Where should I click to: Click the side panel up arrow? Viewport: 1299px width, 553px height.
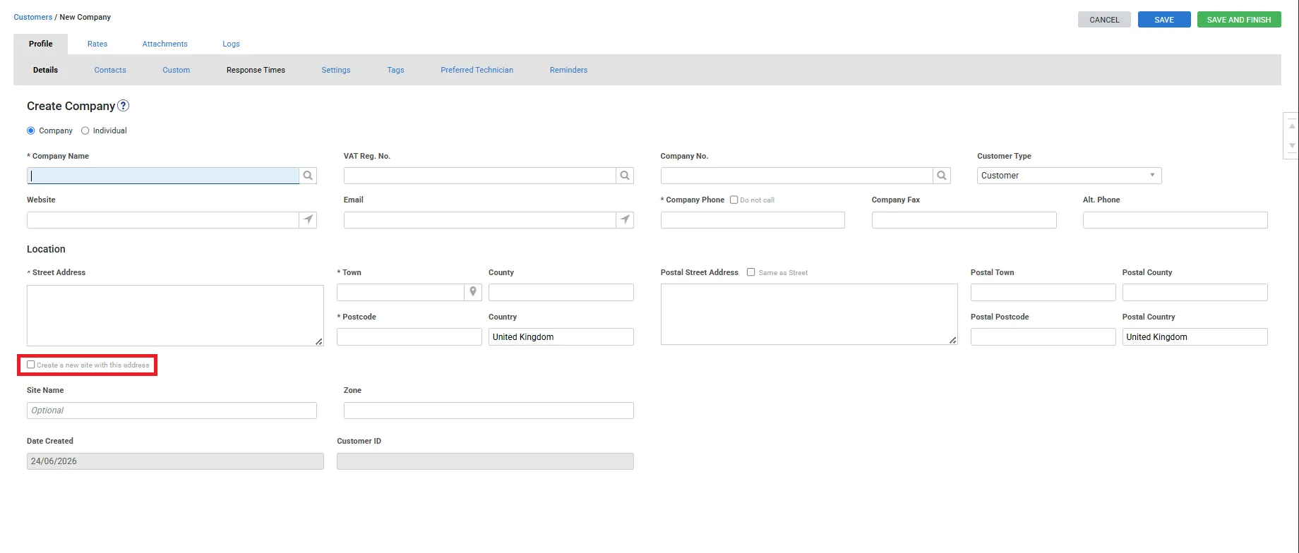[x=1292, y=126]
